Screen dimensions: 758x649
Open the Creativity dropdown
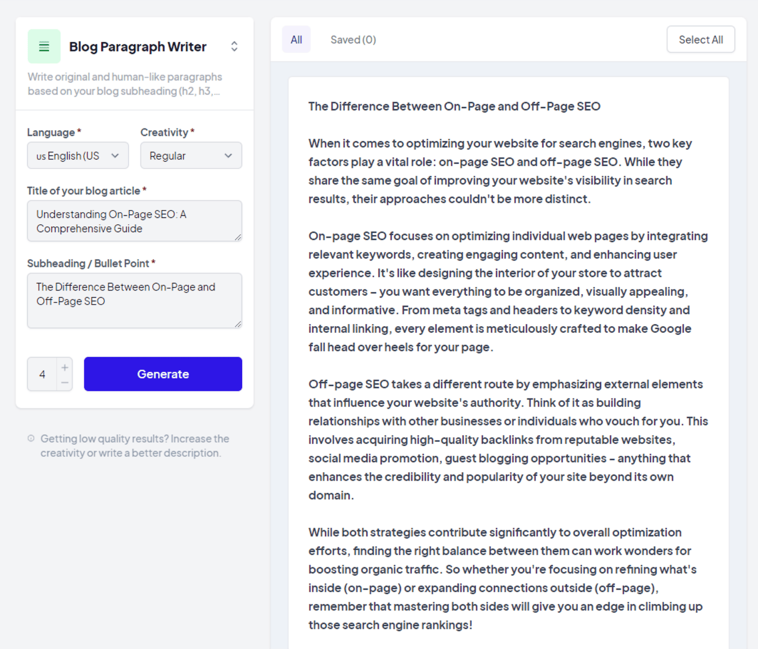coord(191,156)
